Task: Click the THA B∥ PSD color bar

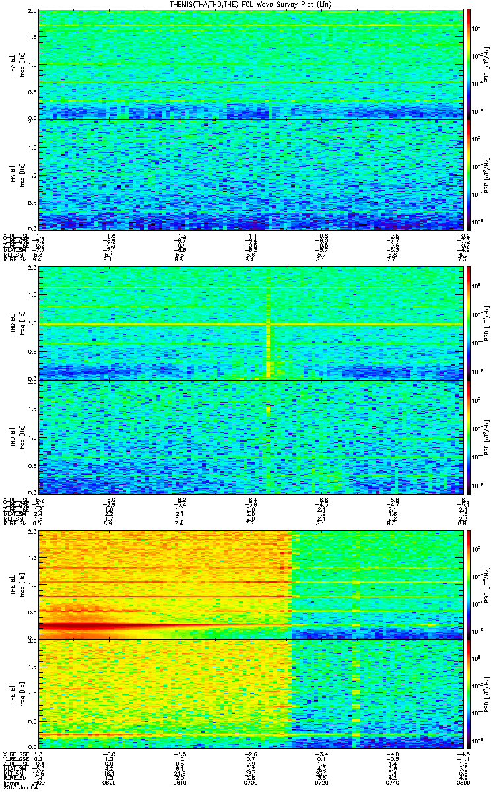Action: pos(469,174)
